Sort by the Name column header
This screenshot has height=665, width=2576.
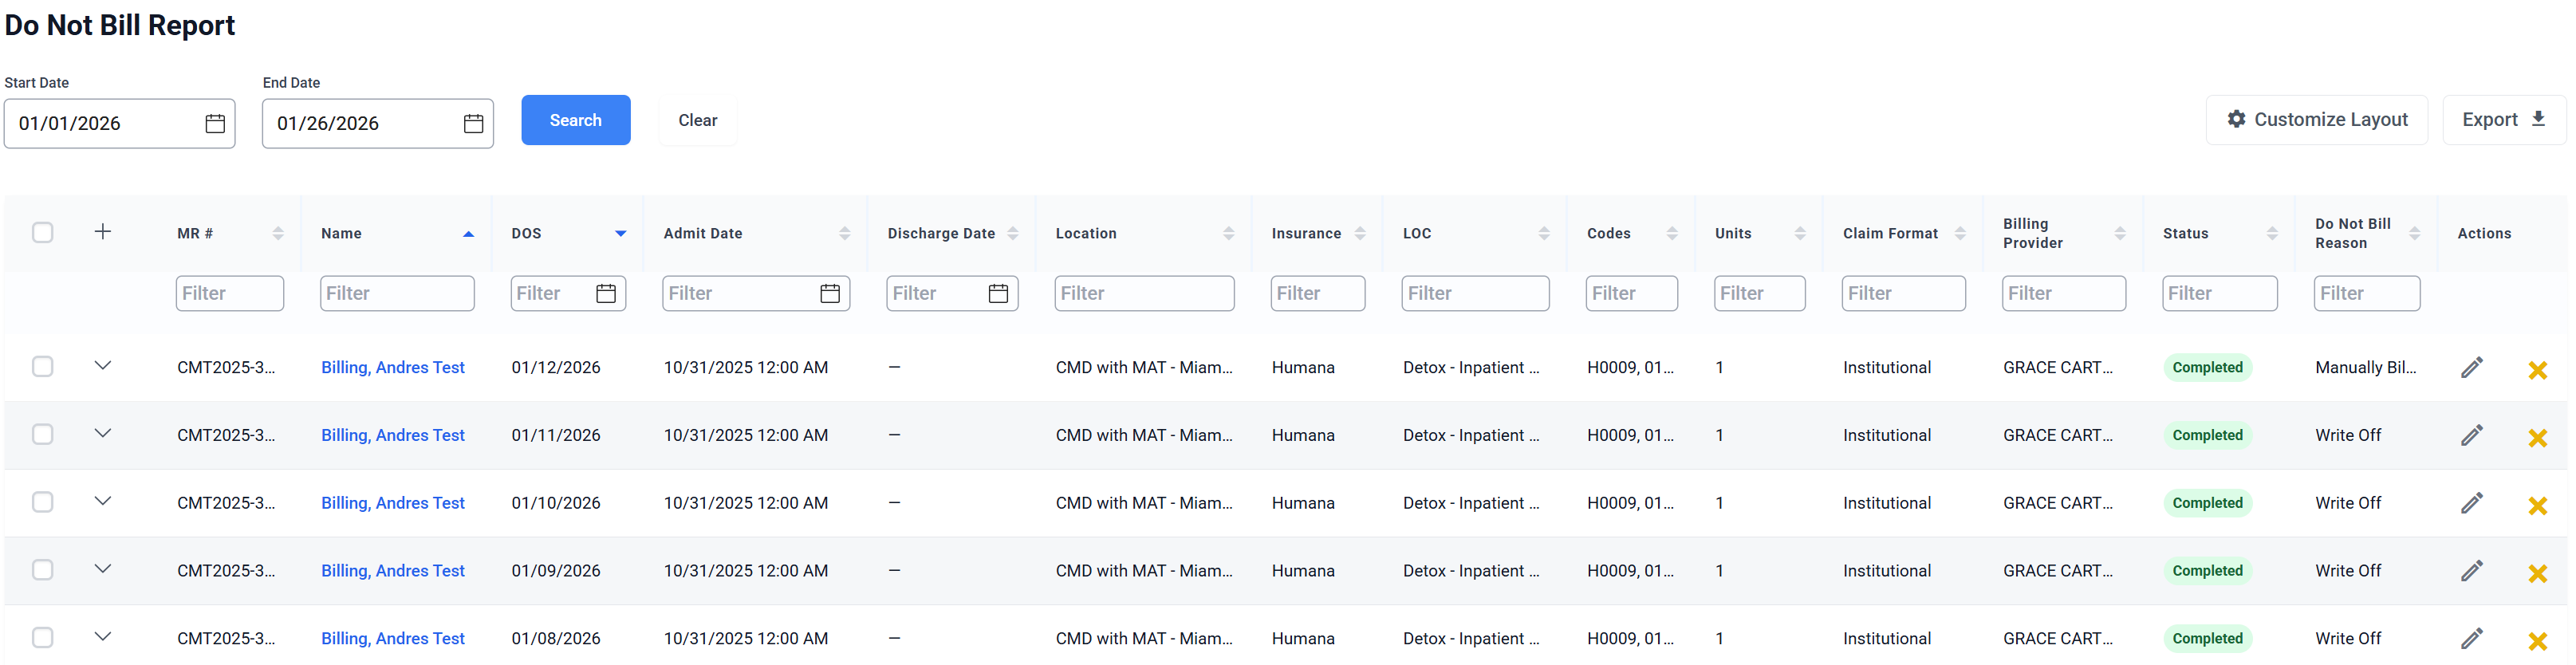click(x=342, y=234)
